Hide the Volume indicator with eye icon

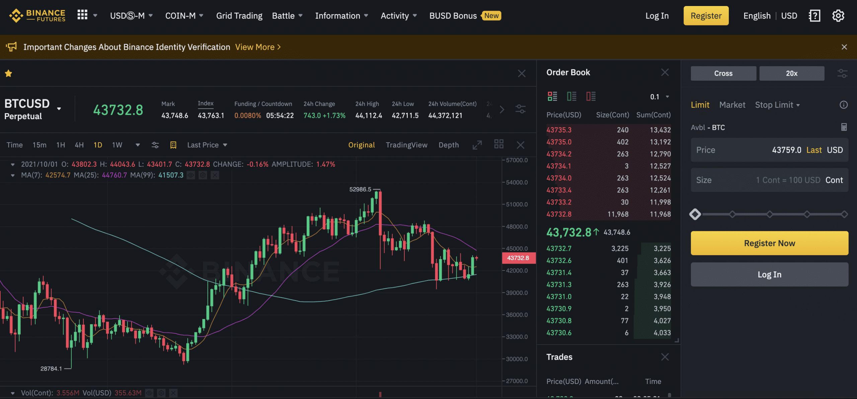tap(149, 393)
